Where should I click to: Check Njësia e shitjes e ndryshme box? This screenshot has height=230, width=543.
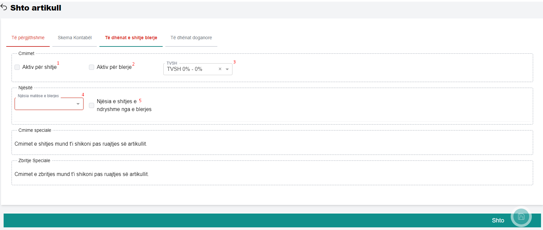[92, 105]
